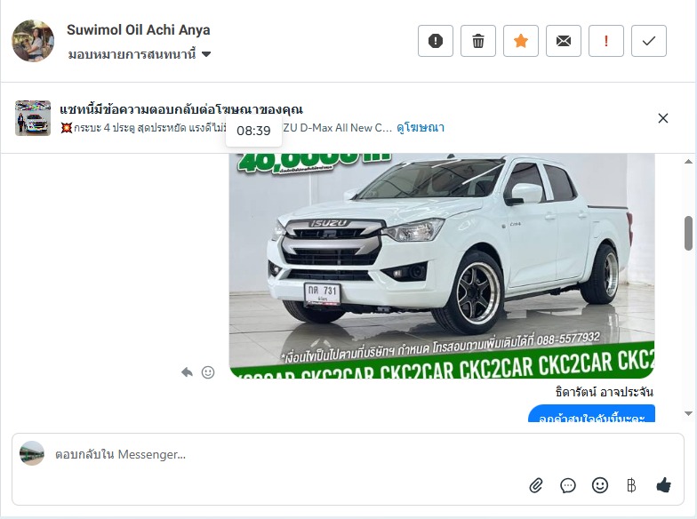This screenshot has height=519, width=697.
Task: Open emoji picker in reply box
Action: 599,485
